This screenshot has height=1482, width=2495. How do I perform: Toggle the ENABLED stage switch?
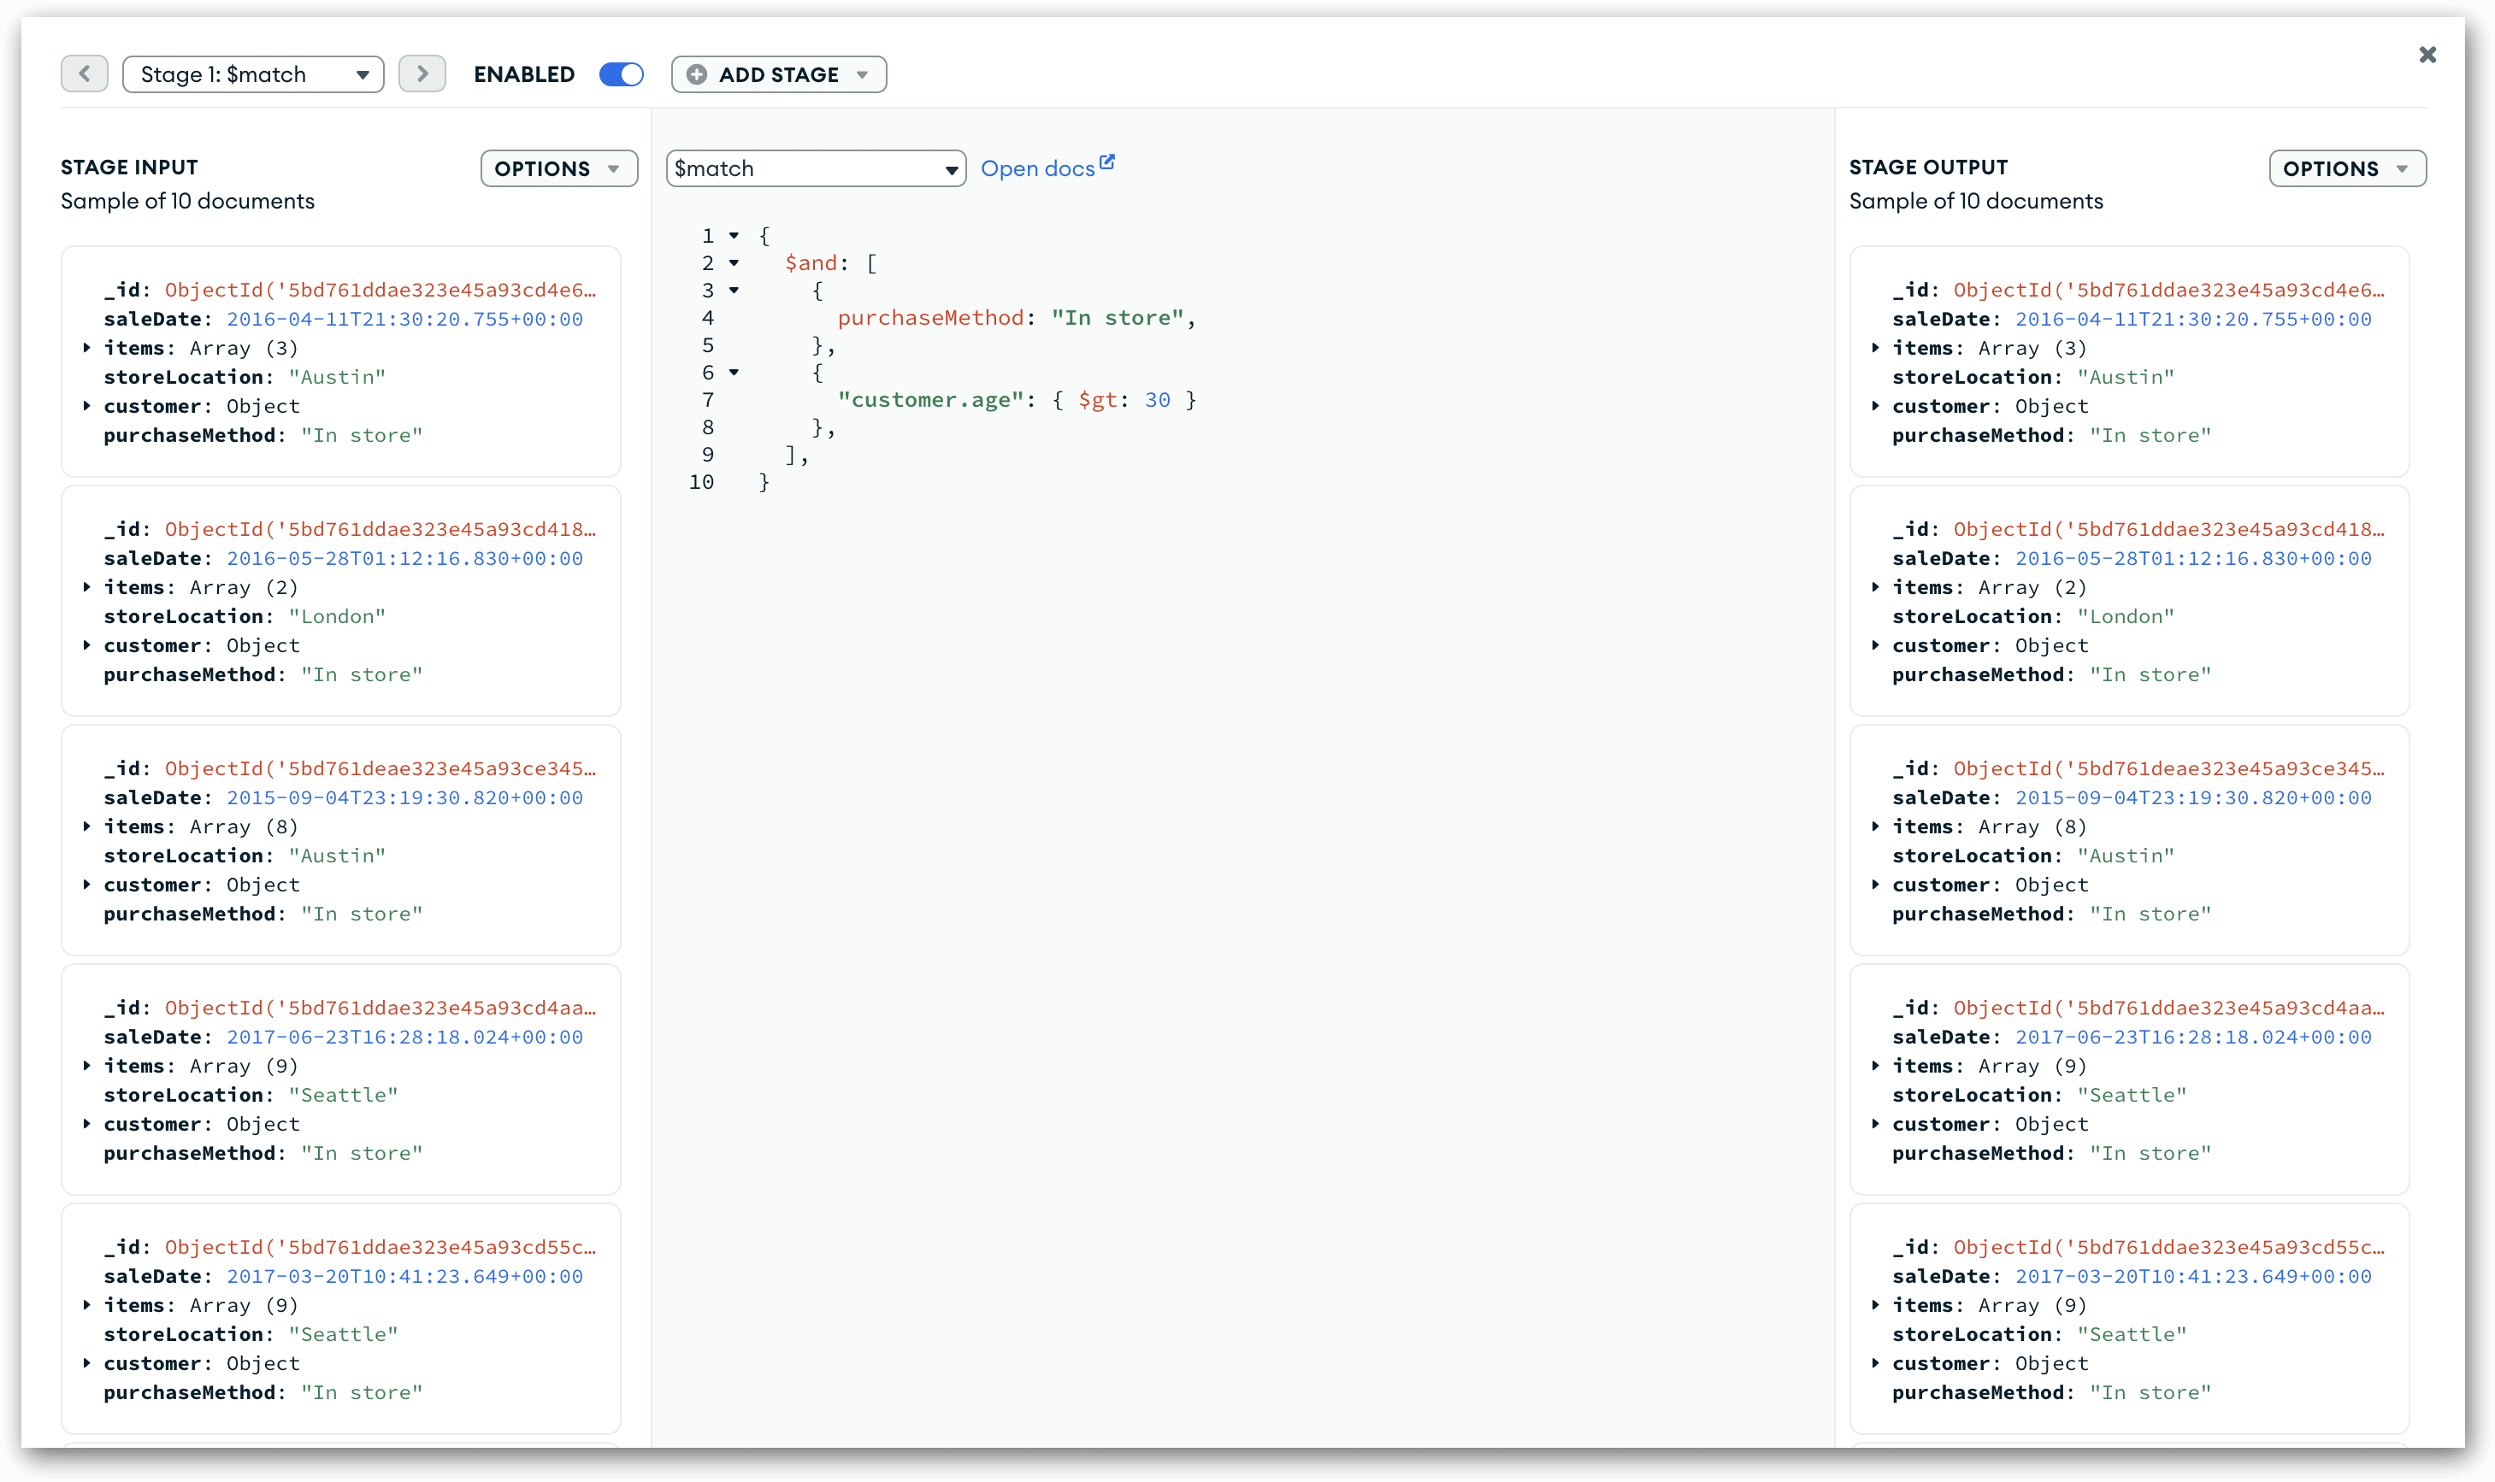pos(622,75)
